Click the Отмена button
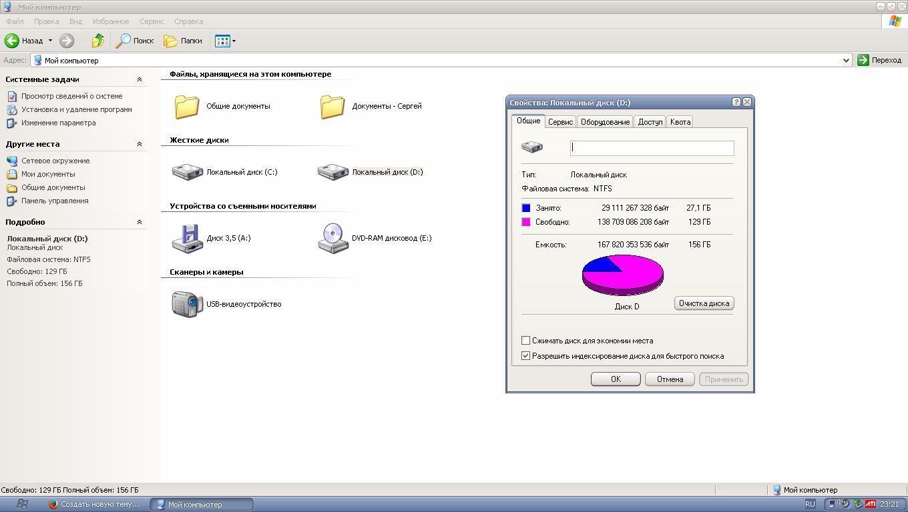 pyautogui.click(x=670, y=379)
